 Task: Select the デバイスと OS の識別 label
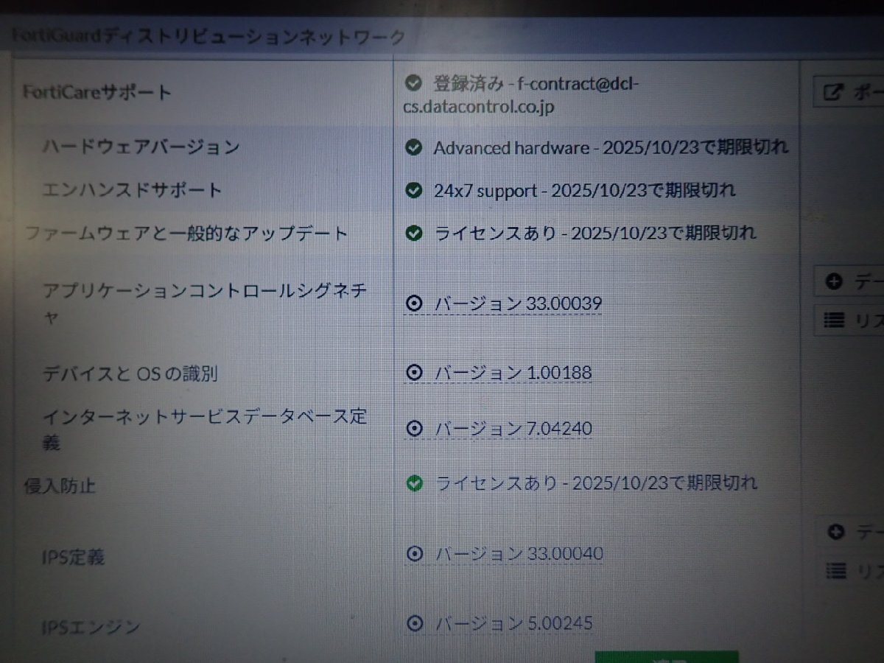click(130, 374)
